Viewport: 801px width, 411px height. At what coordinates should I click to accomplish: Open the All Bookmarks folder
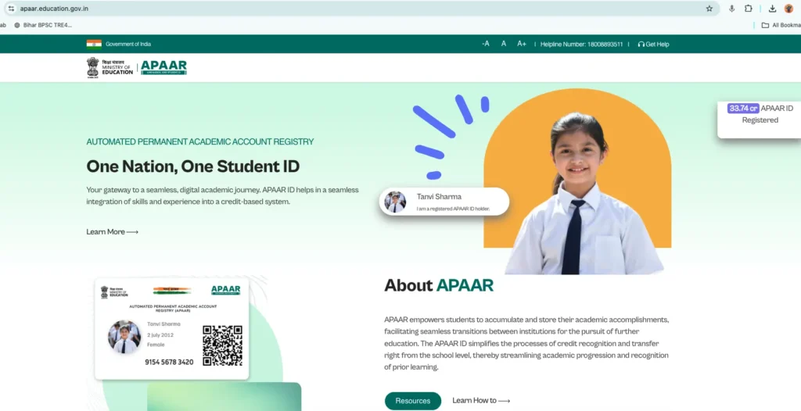tap(781, 25)
